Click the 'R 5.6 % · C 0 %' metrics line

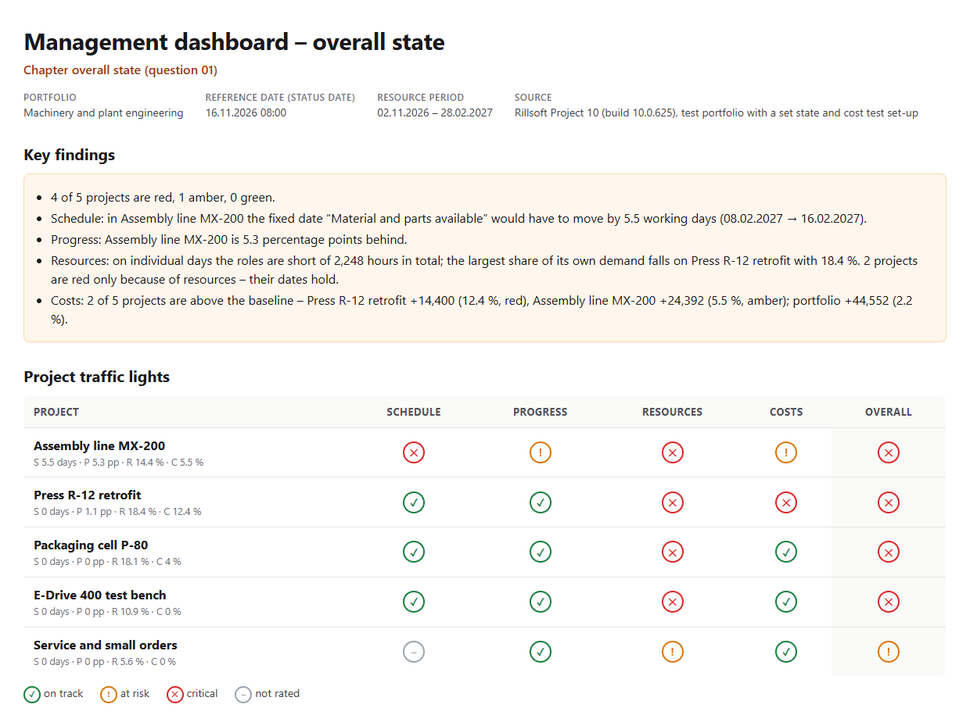[x=144, y=662]
